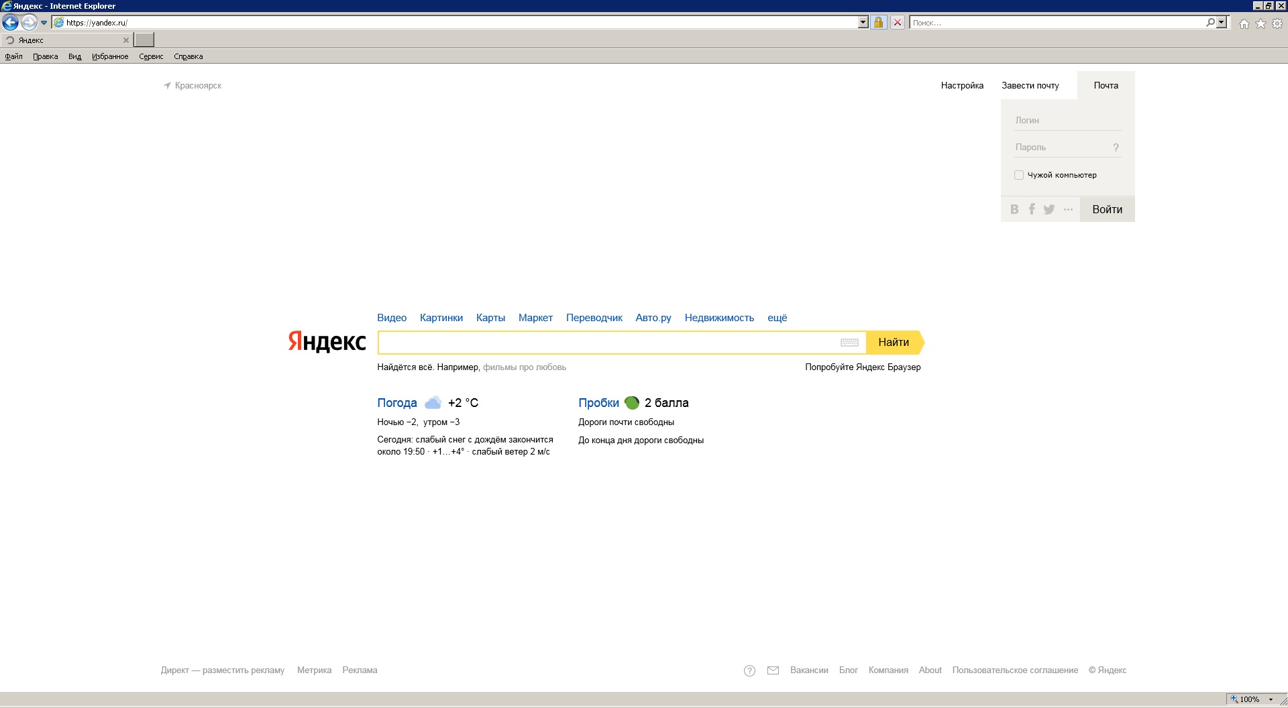Click the Войти button
Screen dimensions: 1288x708
coord(1108,209)
